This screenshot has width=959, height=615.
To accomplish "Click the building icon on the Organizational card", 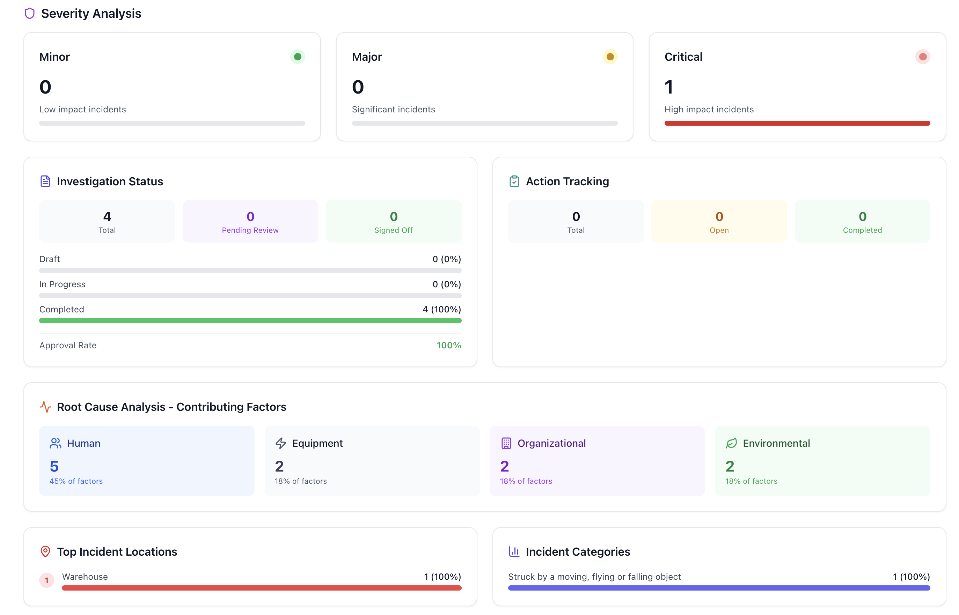I will 506,443.
